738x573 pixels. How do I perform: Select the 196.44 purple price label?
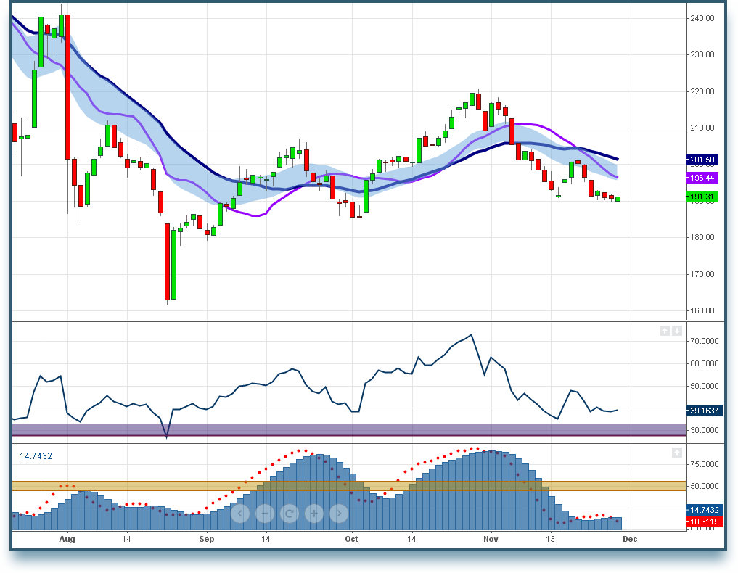point(702,178)
